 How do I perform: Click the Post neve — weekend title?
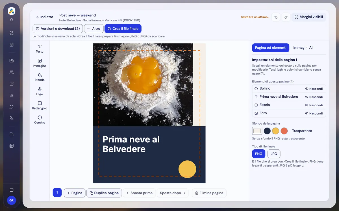77,15
